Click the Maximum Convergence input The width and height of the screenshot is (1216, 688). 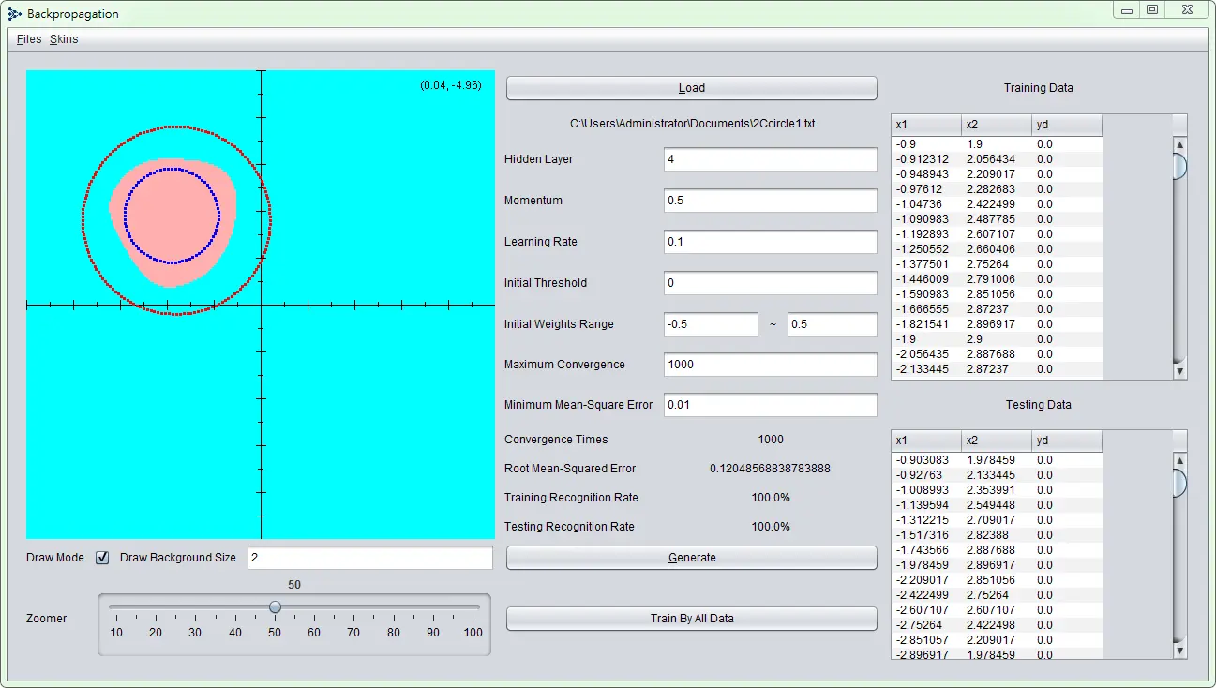click(x=771, y=365)
